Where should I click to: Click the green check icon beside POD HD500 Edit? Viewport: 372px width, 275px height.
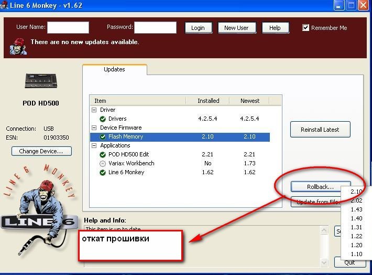point(103,155)
